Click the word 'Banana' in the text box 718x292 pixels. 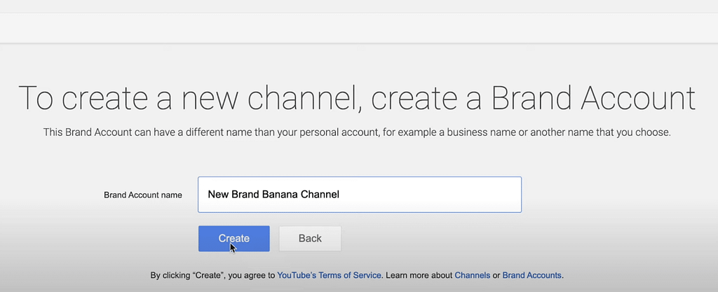(280, 195)
